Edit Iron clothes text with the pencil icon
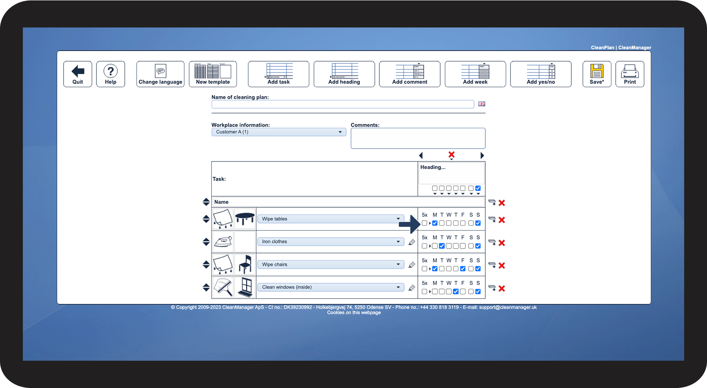This screenshot has height=388, width=707. pyautogui.click(x=411, y=242)
